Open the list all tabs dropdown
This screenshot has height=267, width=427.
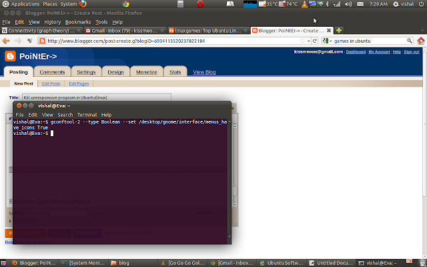pyautogui.click(x=422, y=31)
